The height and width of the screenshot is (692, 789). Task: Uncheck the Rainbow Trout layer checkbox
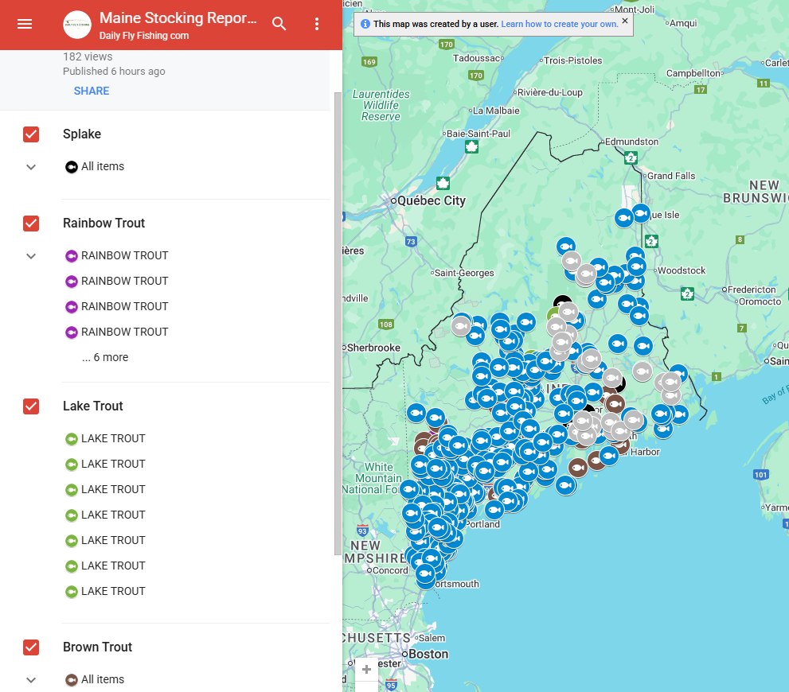(x=31, y=224)
